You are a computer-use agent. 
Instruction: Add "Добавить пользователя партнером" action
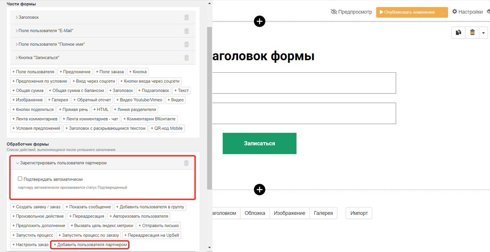click(90, 245)
